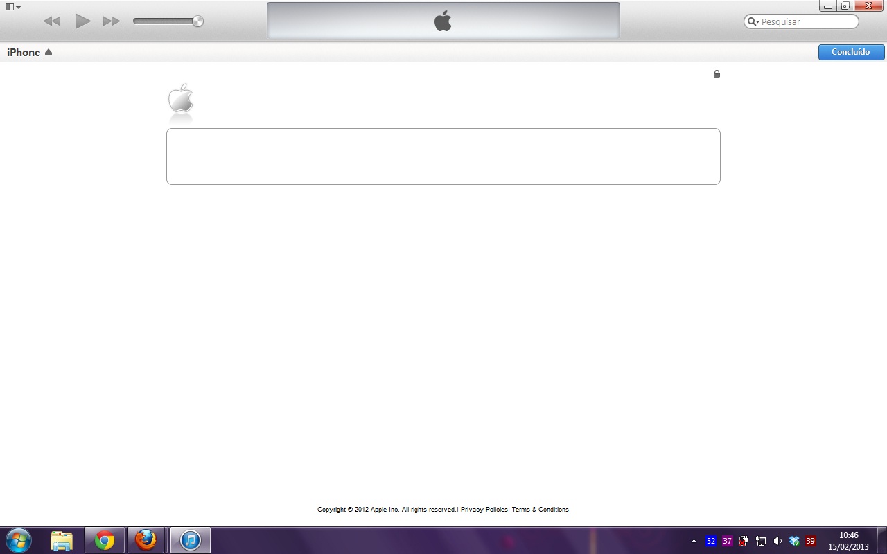The height and width of the screenshot is (554, 887).
Task: Click the Apple logo on page
Action: [x=181, y=99]
